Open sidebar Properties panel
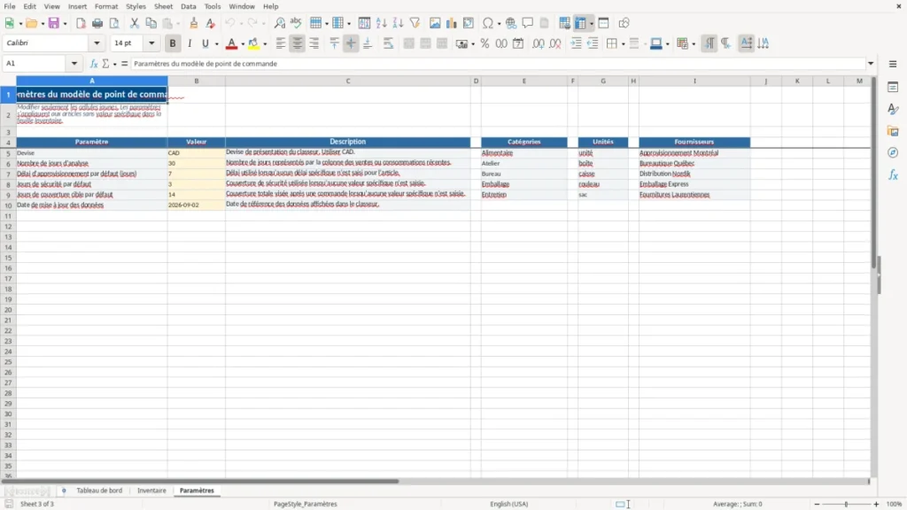Viewport: 907px width, 510px height. tap(893, 87)
